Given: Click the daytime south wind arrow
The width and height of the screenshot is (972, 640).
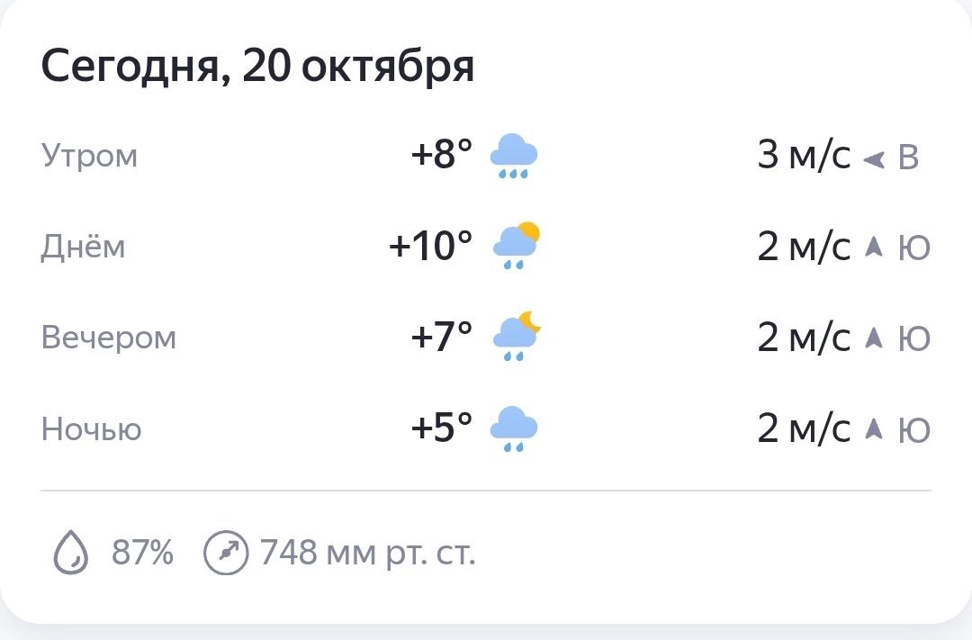Looking at the screenshot, I should (x=873, y=247).
